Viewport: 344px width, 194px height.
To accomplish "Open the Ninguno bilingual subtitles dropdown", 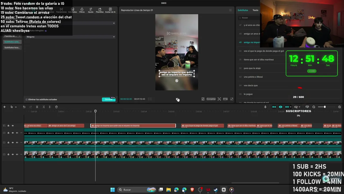I will pyautogui.click(x=70, y=37).
